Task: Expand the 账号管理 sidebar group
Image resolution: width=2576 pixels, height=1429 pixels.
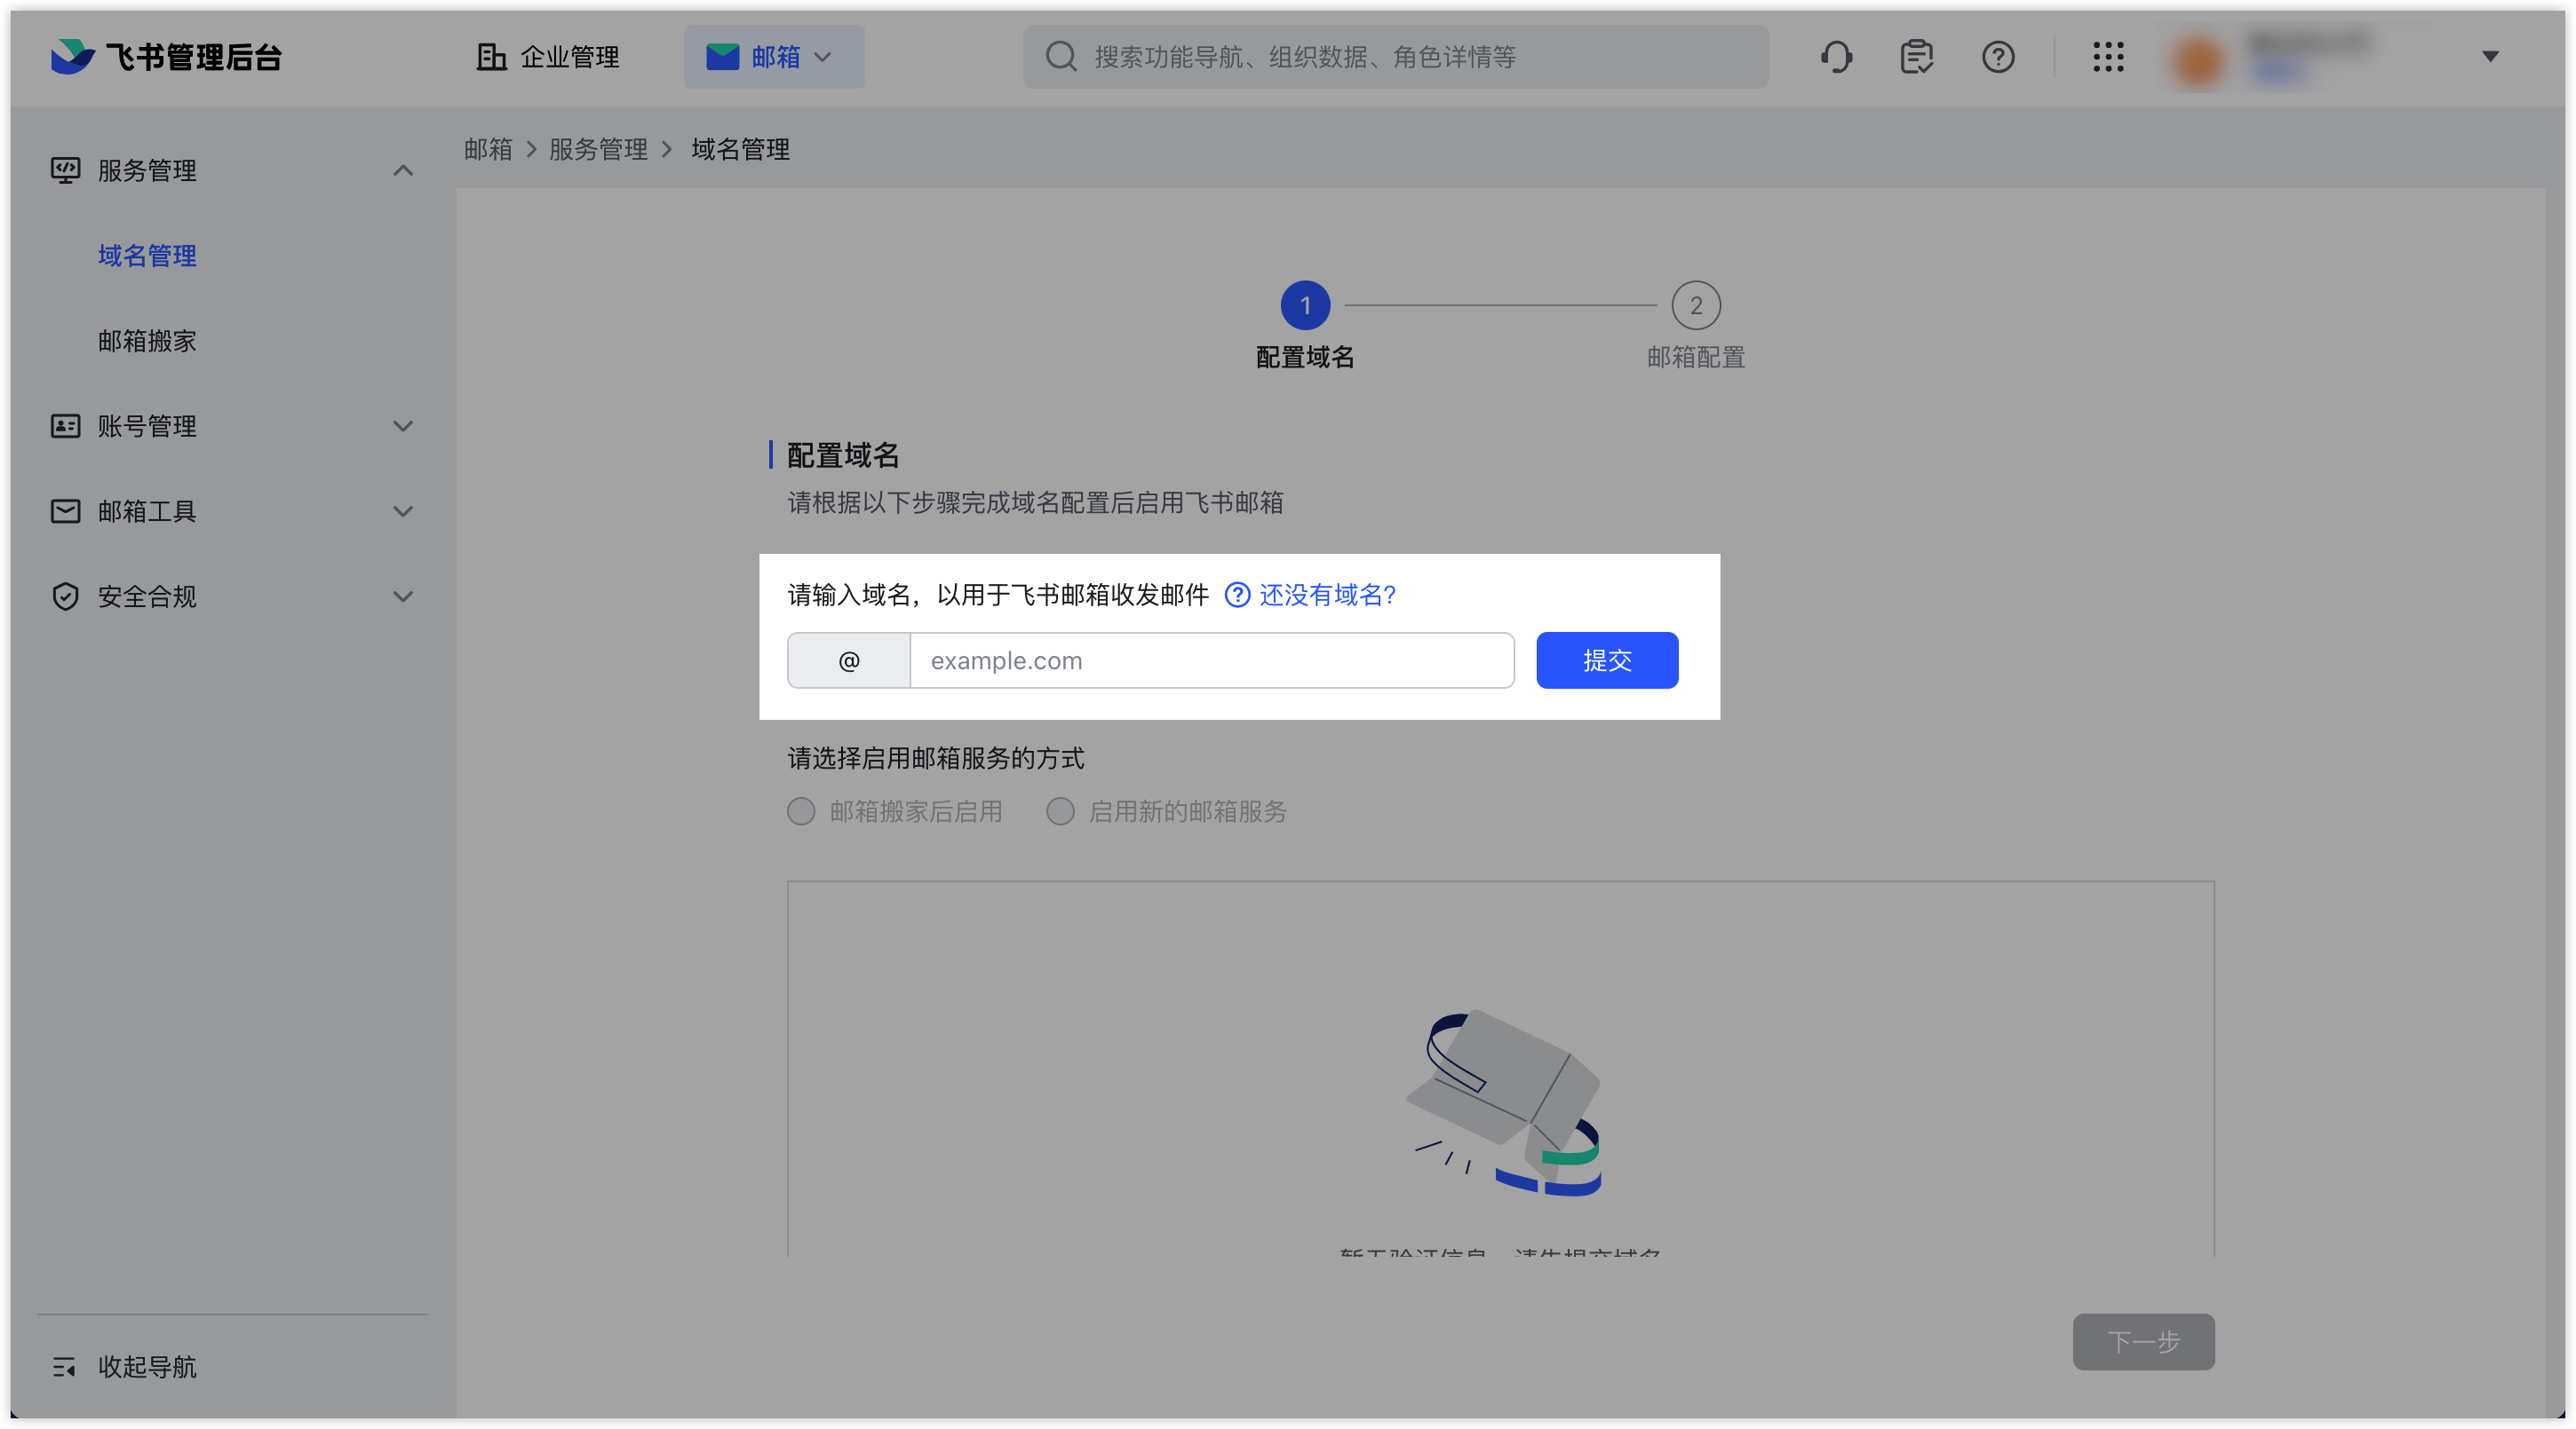Action: [x=403, y=426]
